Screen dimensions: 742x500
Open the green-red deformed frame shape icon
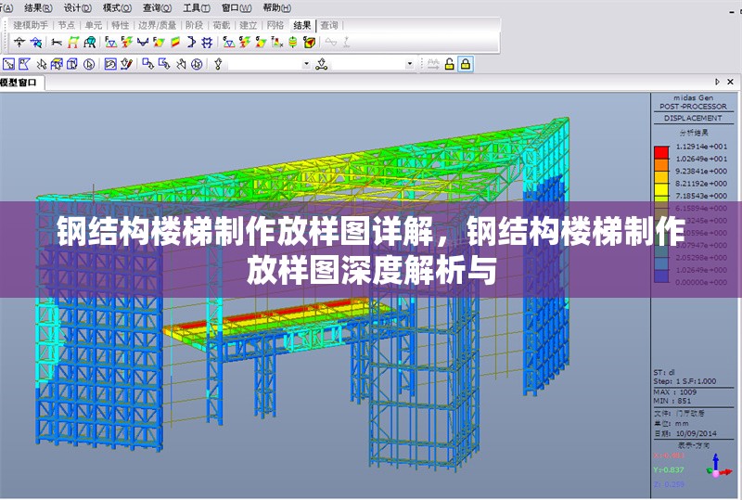[x=73, y=43]
